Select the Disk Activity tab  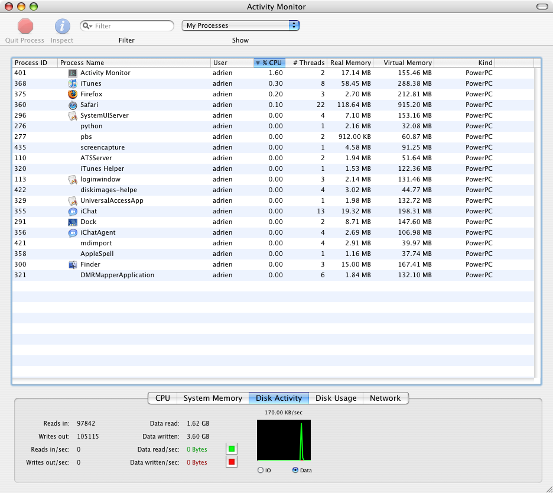click(x=279, y=398)
